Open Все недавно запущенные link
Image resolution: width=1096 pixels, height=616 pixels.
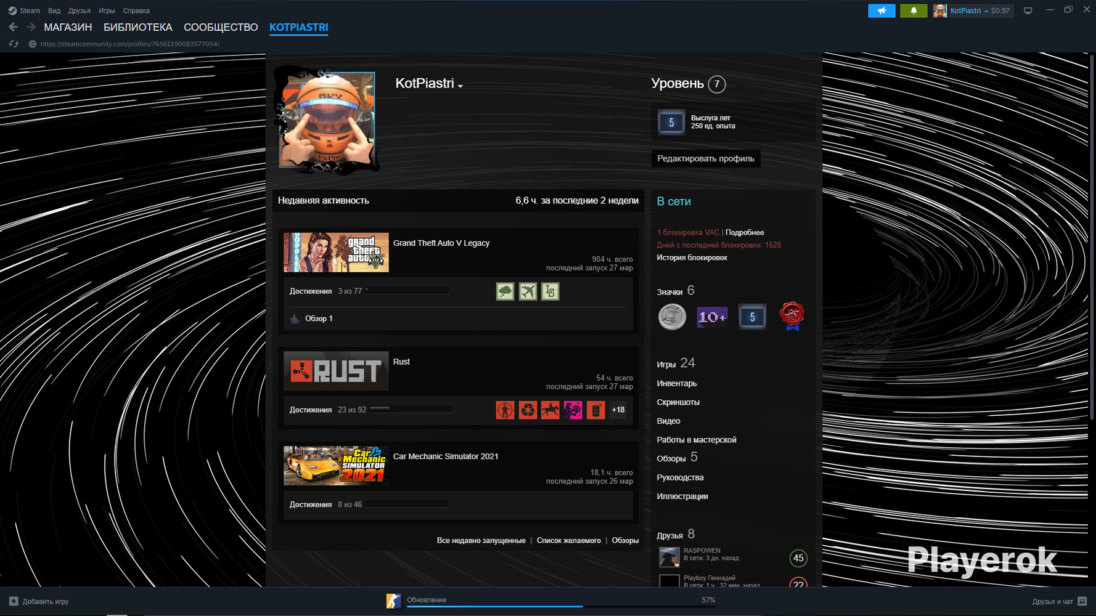pyautogui.click(x=481, y=540)
